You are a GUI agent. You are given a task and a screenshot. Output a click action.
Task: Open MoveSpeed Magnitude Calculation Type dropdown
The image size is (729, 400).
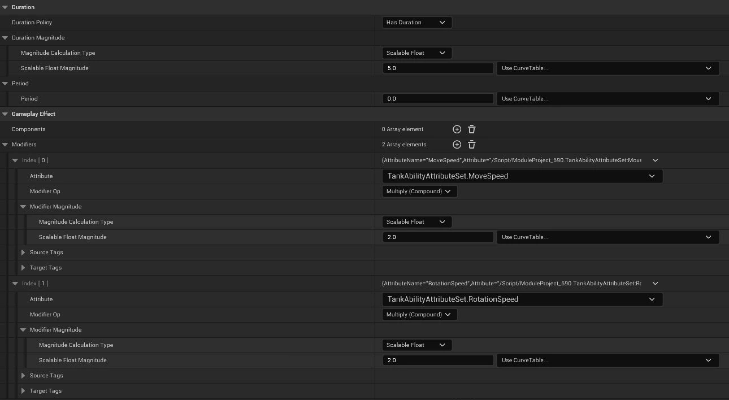(417, 222)
